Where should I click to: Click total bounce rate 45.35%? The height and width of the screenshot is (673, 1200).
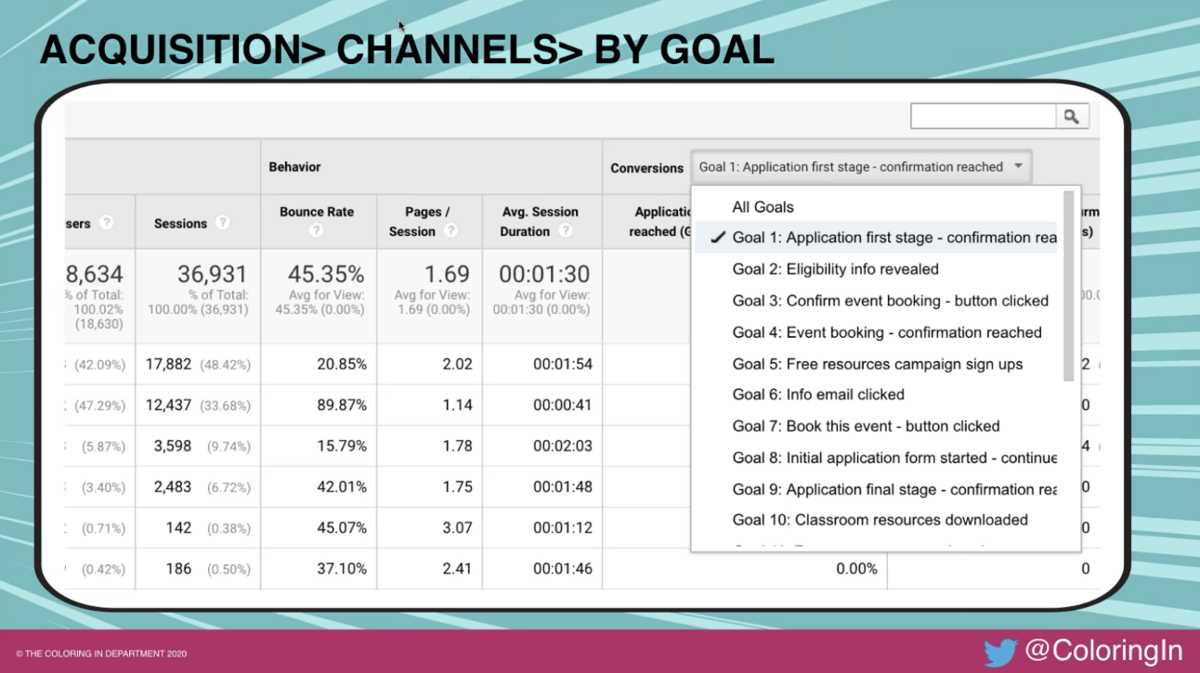pos(325,275)
